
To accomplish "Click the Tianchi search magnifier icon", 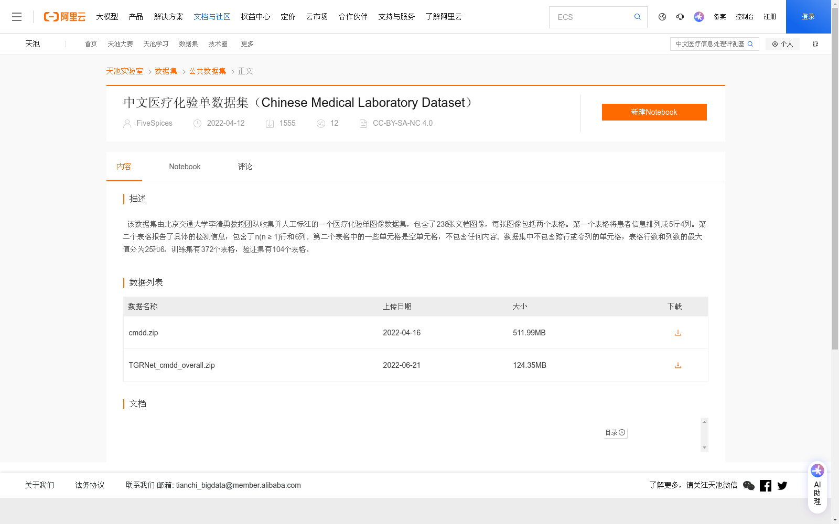I will [x=750, y=44].
